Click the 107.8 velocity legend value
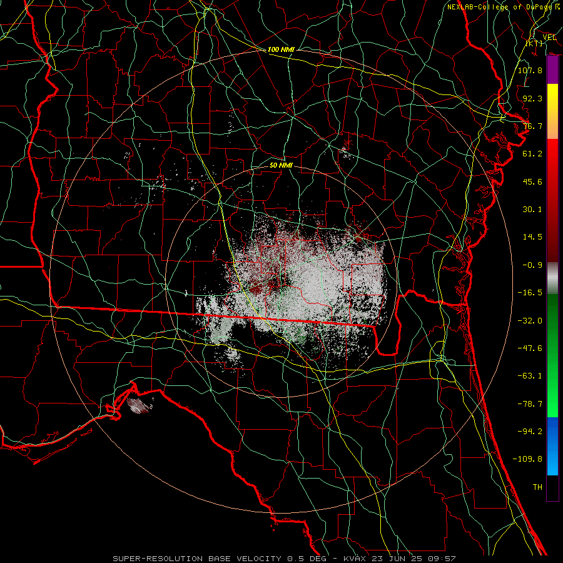This screenshot has height=563, width=563. click(x=530, y=70)
